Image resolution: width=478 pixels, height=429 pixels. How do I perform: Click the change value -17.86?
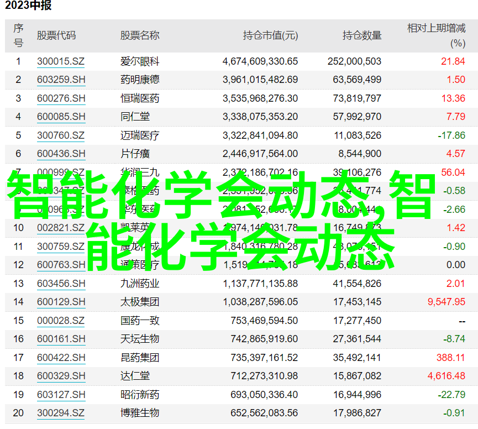coord(451,135)
